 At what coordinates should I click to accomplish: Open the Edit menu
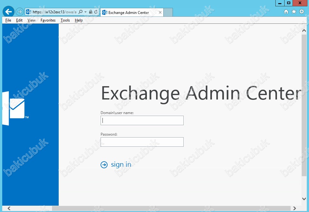[x=19, y=20]
